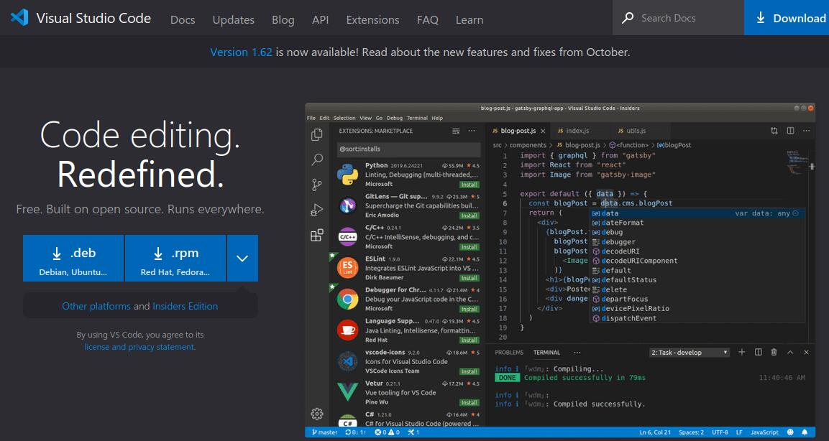Follow the Insiders Edition link
The width and height of the screenshot is (829, 441).
185,306
